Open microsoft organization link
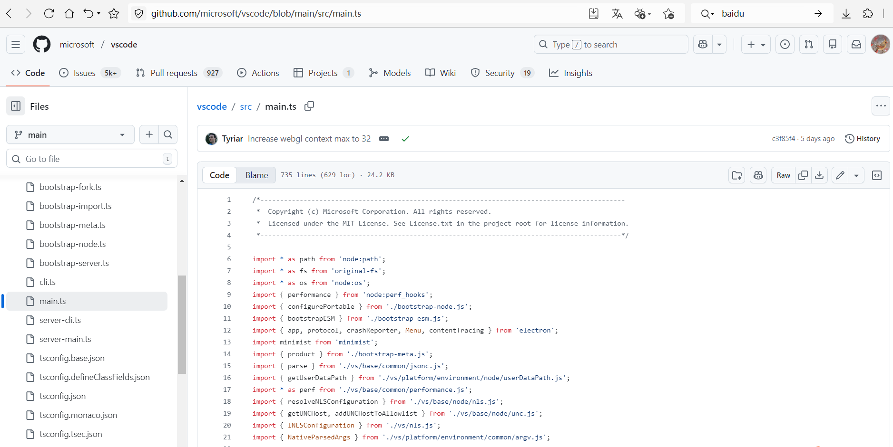Image resolution: width=893 pixels, height=447 pixels. (x=77, y=45)
